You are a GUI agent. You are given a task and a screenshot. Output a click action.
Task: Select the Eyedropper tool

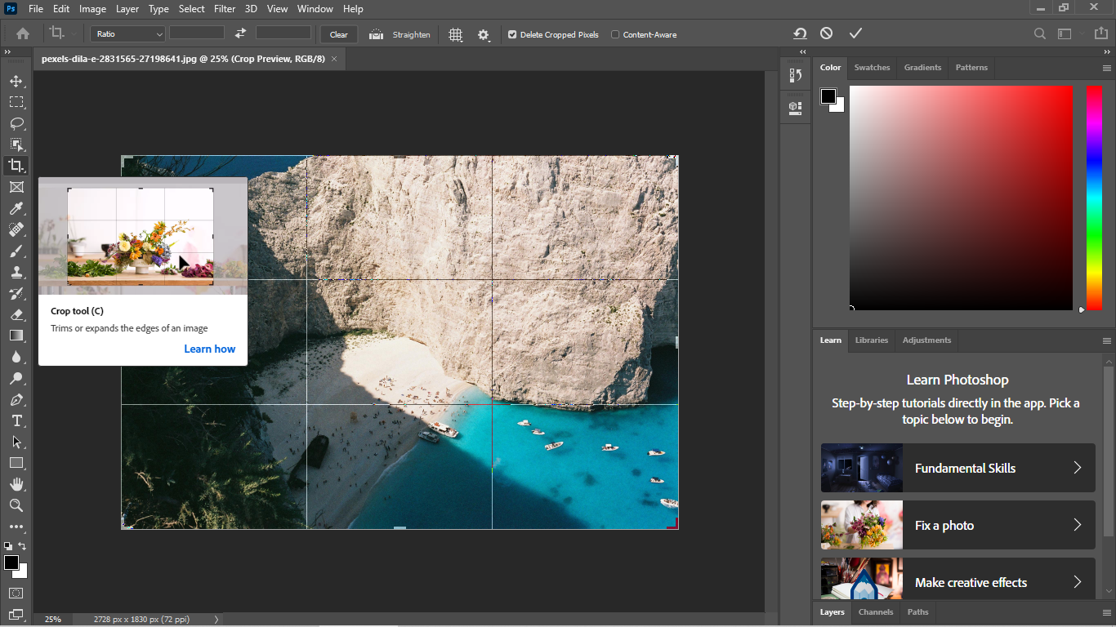(16, 208)
